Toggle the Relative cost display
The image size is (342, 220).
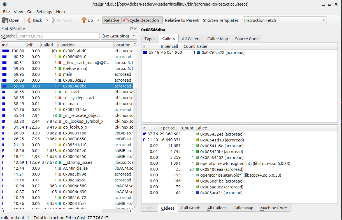[x=112, y=20]
